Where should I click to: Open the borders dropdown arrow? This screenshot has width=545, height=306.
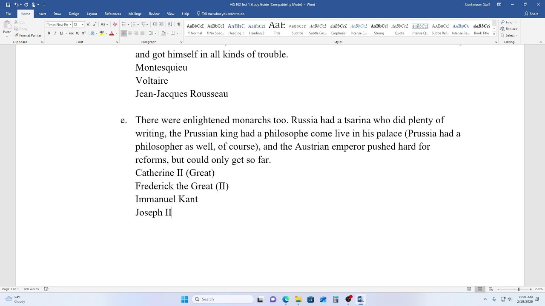coord(177,33)
